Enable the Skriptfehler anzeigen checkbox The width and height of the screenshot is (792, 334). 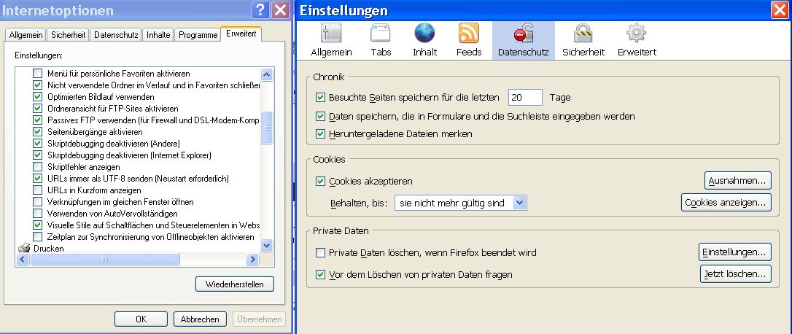click(38, 167)
